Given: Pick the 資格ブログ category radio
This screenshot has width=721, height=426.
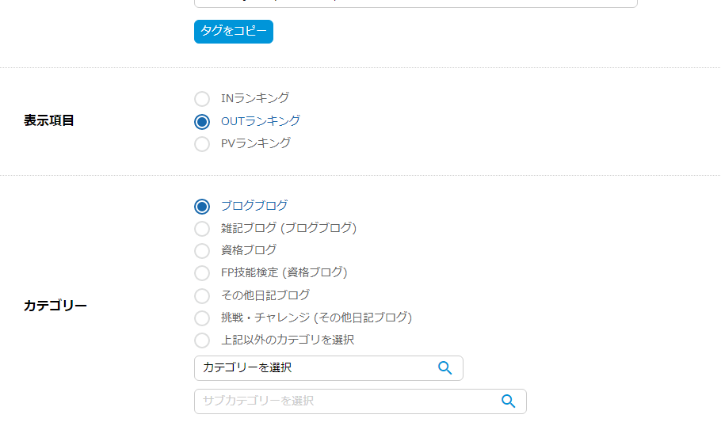Looking at the screenshot, I should tap(202, 251).
